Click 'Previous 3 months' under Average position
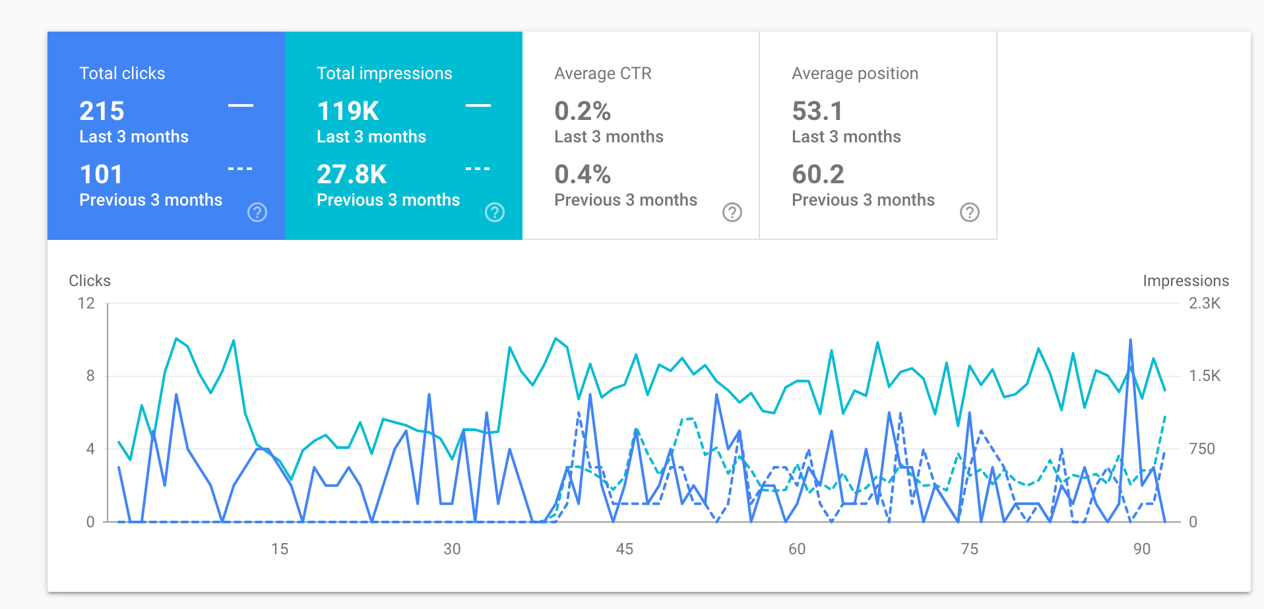 pyautogui.click(x=864, y=200)
